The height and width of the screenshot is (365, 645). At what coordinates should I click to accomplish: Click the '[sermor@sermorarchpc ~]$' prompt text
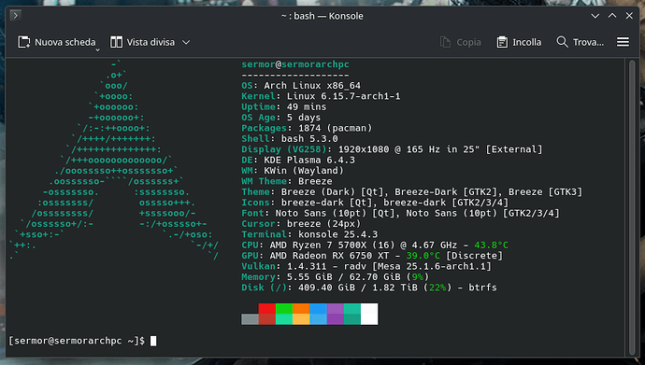(77, 341)
